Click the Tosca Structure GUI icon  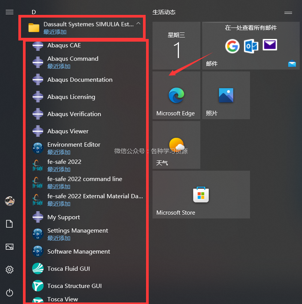click(38, 286)
